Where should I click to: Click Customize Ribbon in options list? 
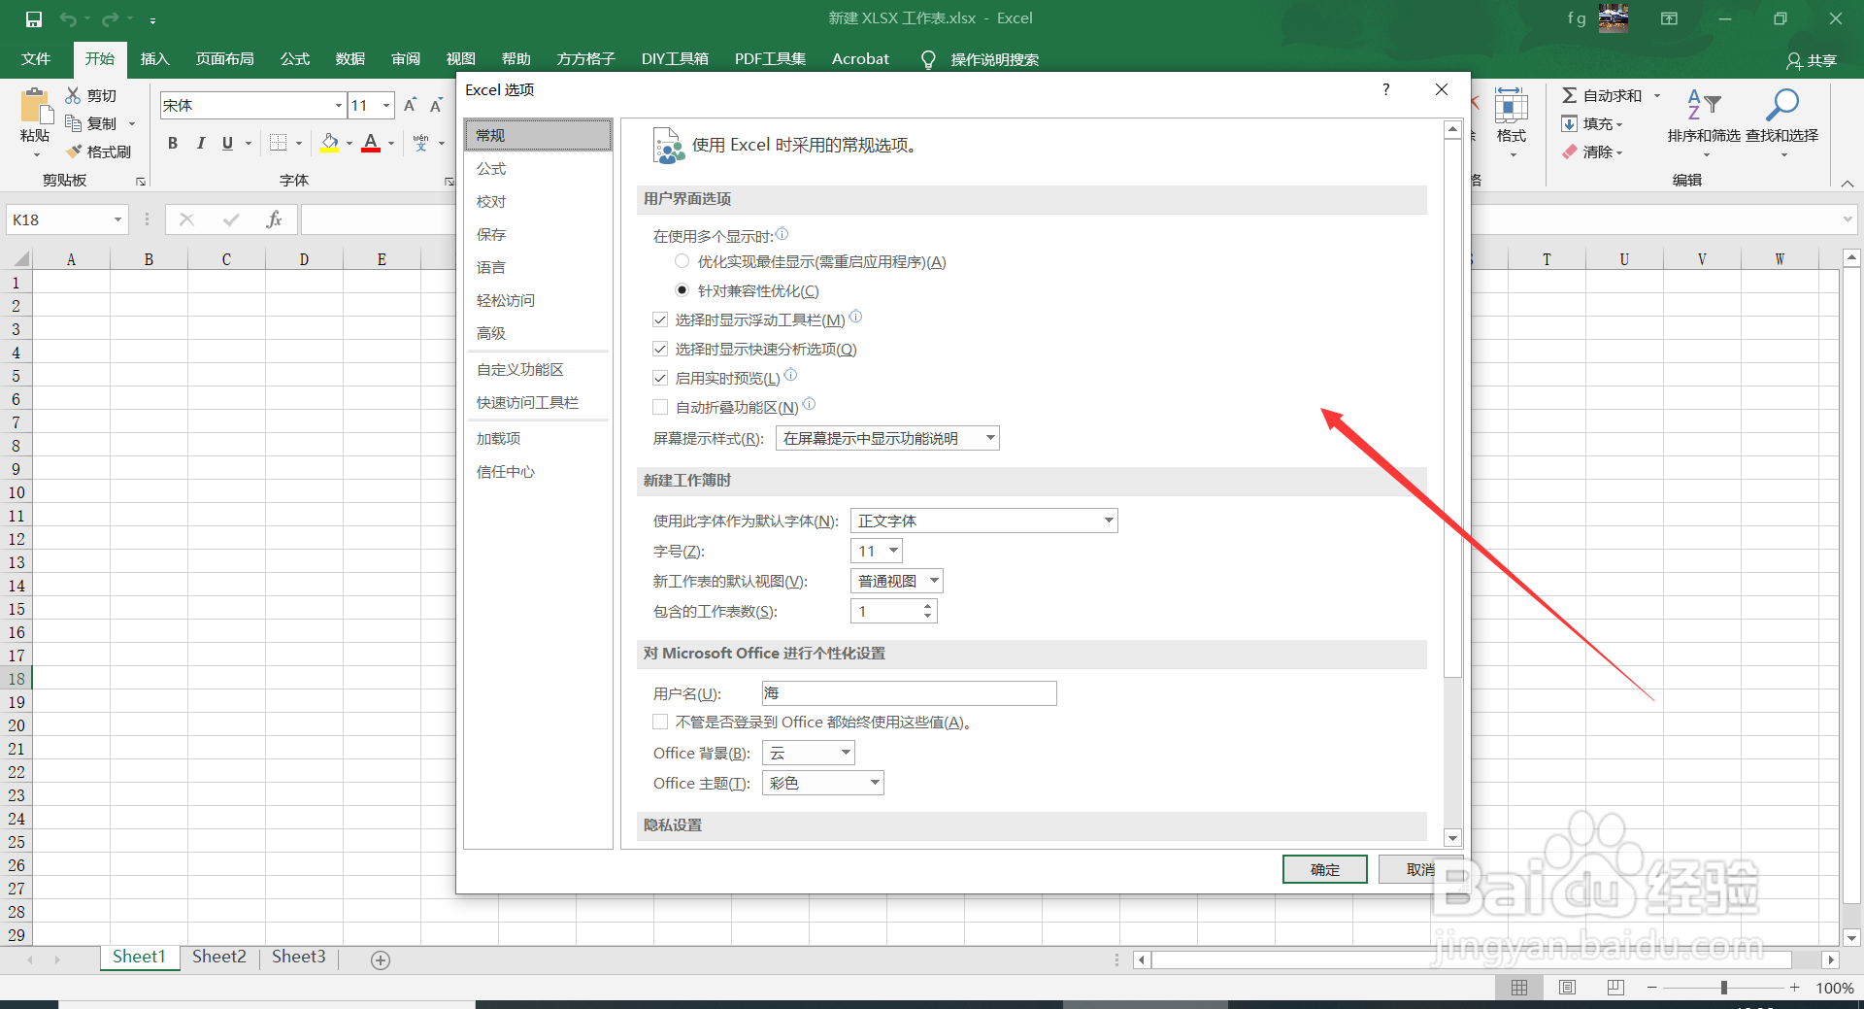538,369
